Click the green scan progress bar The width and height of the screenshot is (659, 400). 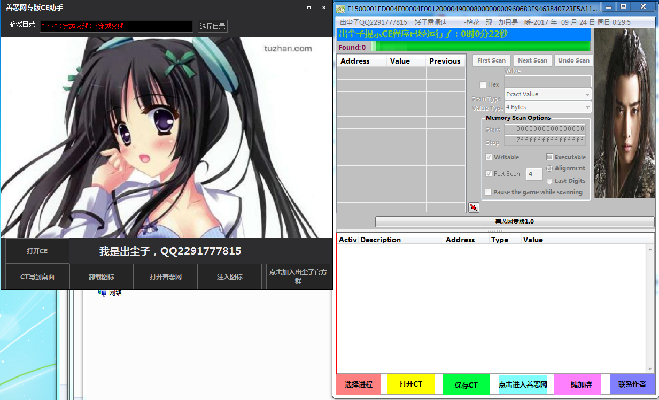[481, 47]
